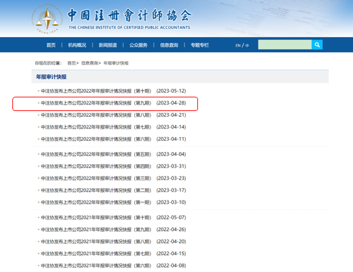Open the 机构概况 navigation menu
Viewport: 353px width, 272px height.
pos(77,45)
